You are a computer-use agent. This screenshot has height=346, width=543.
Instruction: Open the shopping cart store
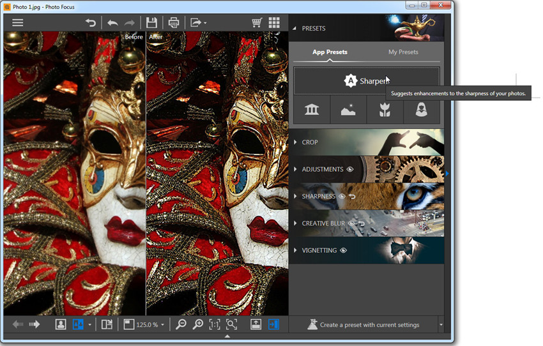pyautogui.click(x=257, y=23)
